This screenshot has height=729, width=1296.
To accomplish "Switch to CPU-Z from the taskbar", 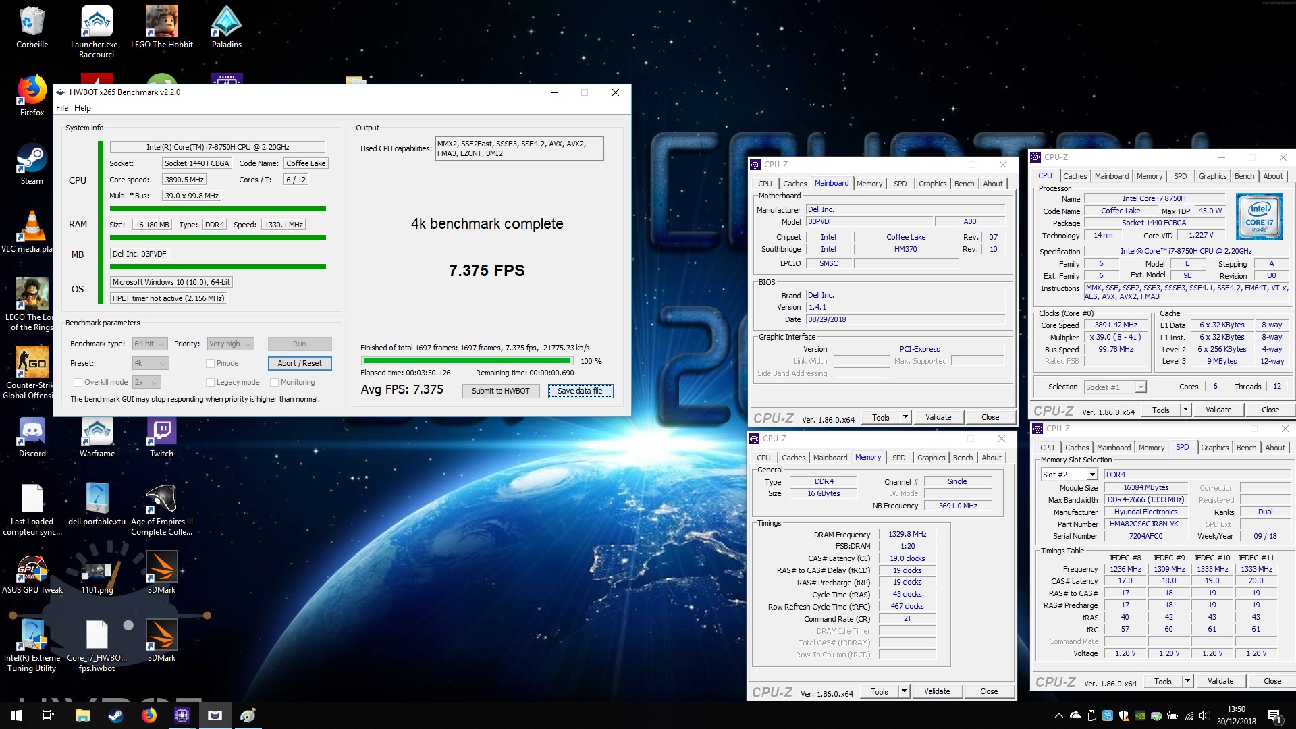I will pos(182,715).
